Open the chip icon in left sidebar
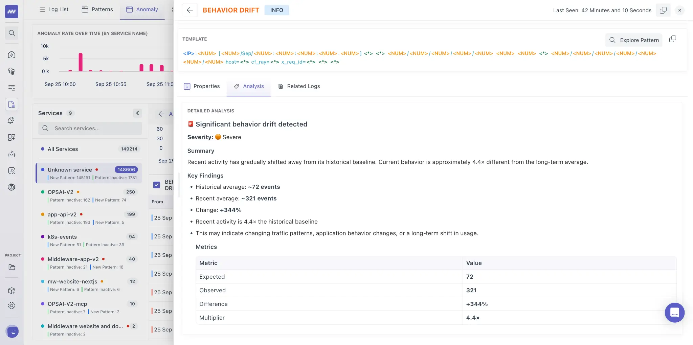This screenshot has height=345, width=693. click(x=12, y=187)
